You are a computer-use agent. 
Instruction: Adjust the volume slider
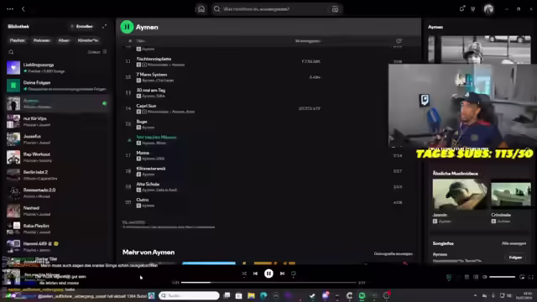(502, 277)
